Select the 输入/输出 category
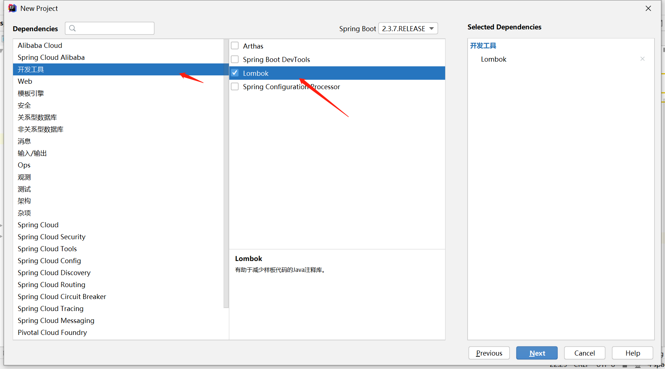This screenshot has height=369, width=665. (x=118, y=153)
